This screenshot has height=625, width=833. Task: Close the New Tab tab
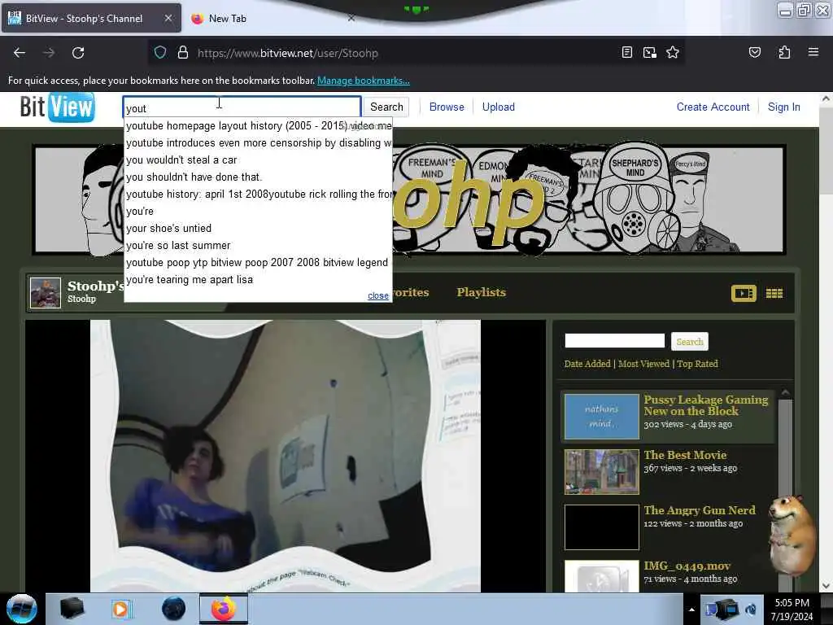click(x=351, y=18)
